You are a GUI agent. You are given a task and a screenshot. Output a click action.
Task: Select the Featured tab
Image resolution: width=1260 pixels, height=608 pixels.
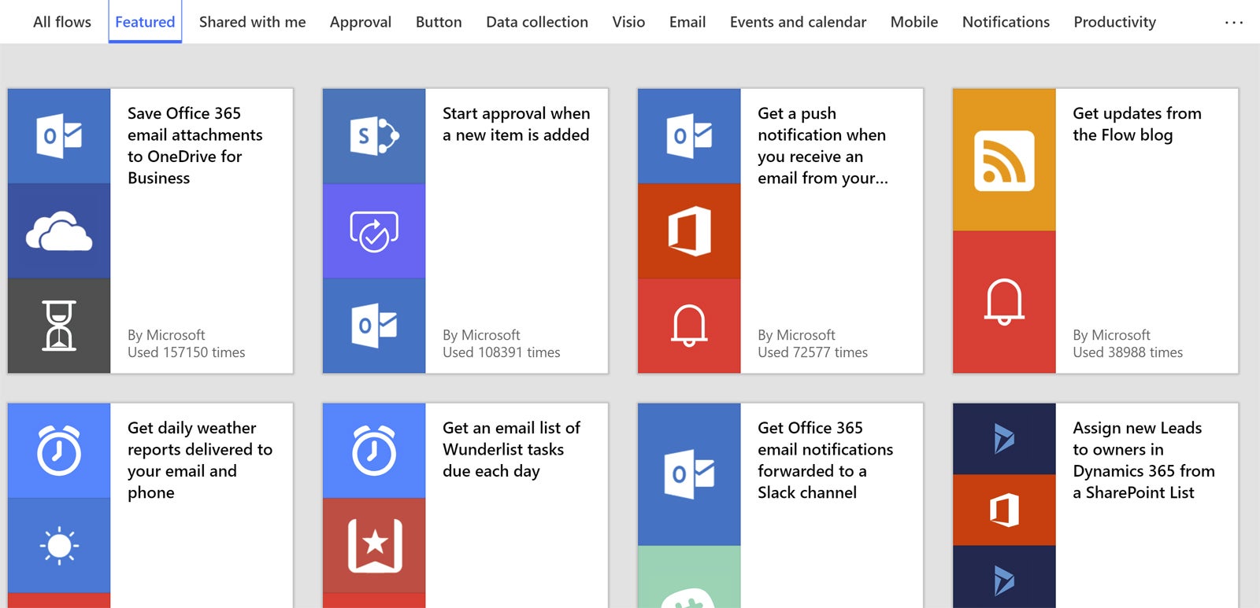point(145,22)
